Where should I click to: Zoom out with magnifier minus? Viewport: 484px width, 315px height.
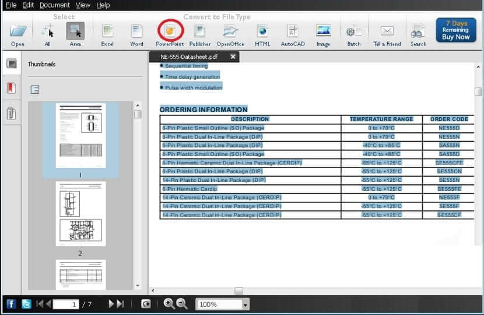182,304
